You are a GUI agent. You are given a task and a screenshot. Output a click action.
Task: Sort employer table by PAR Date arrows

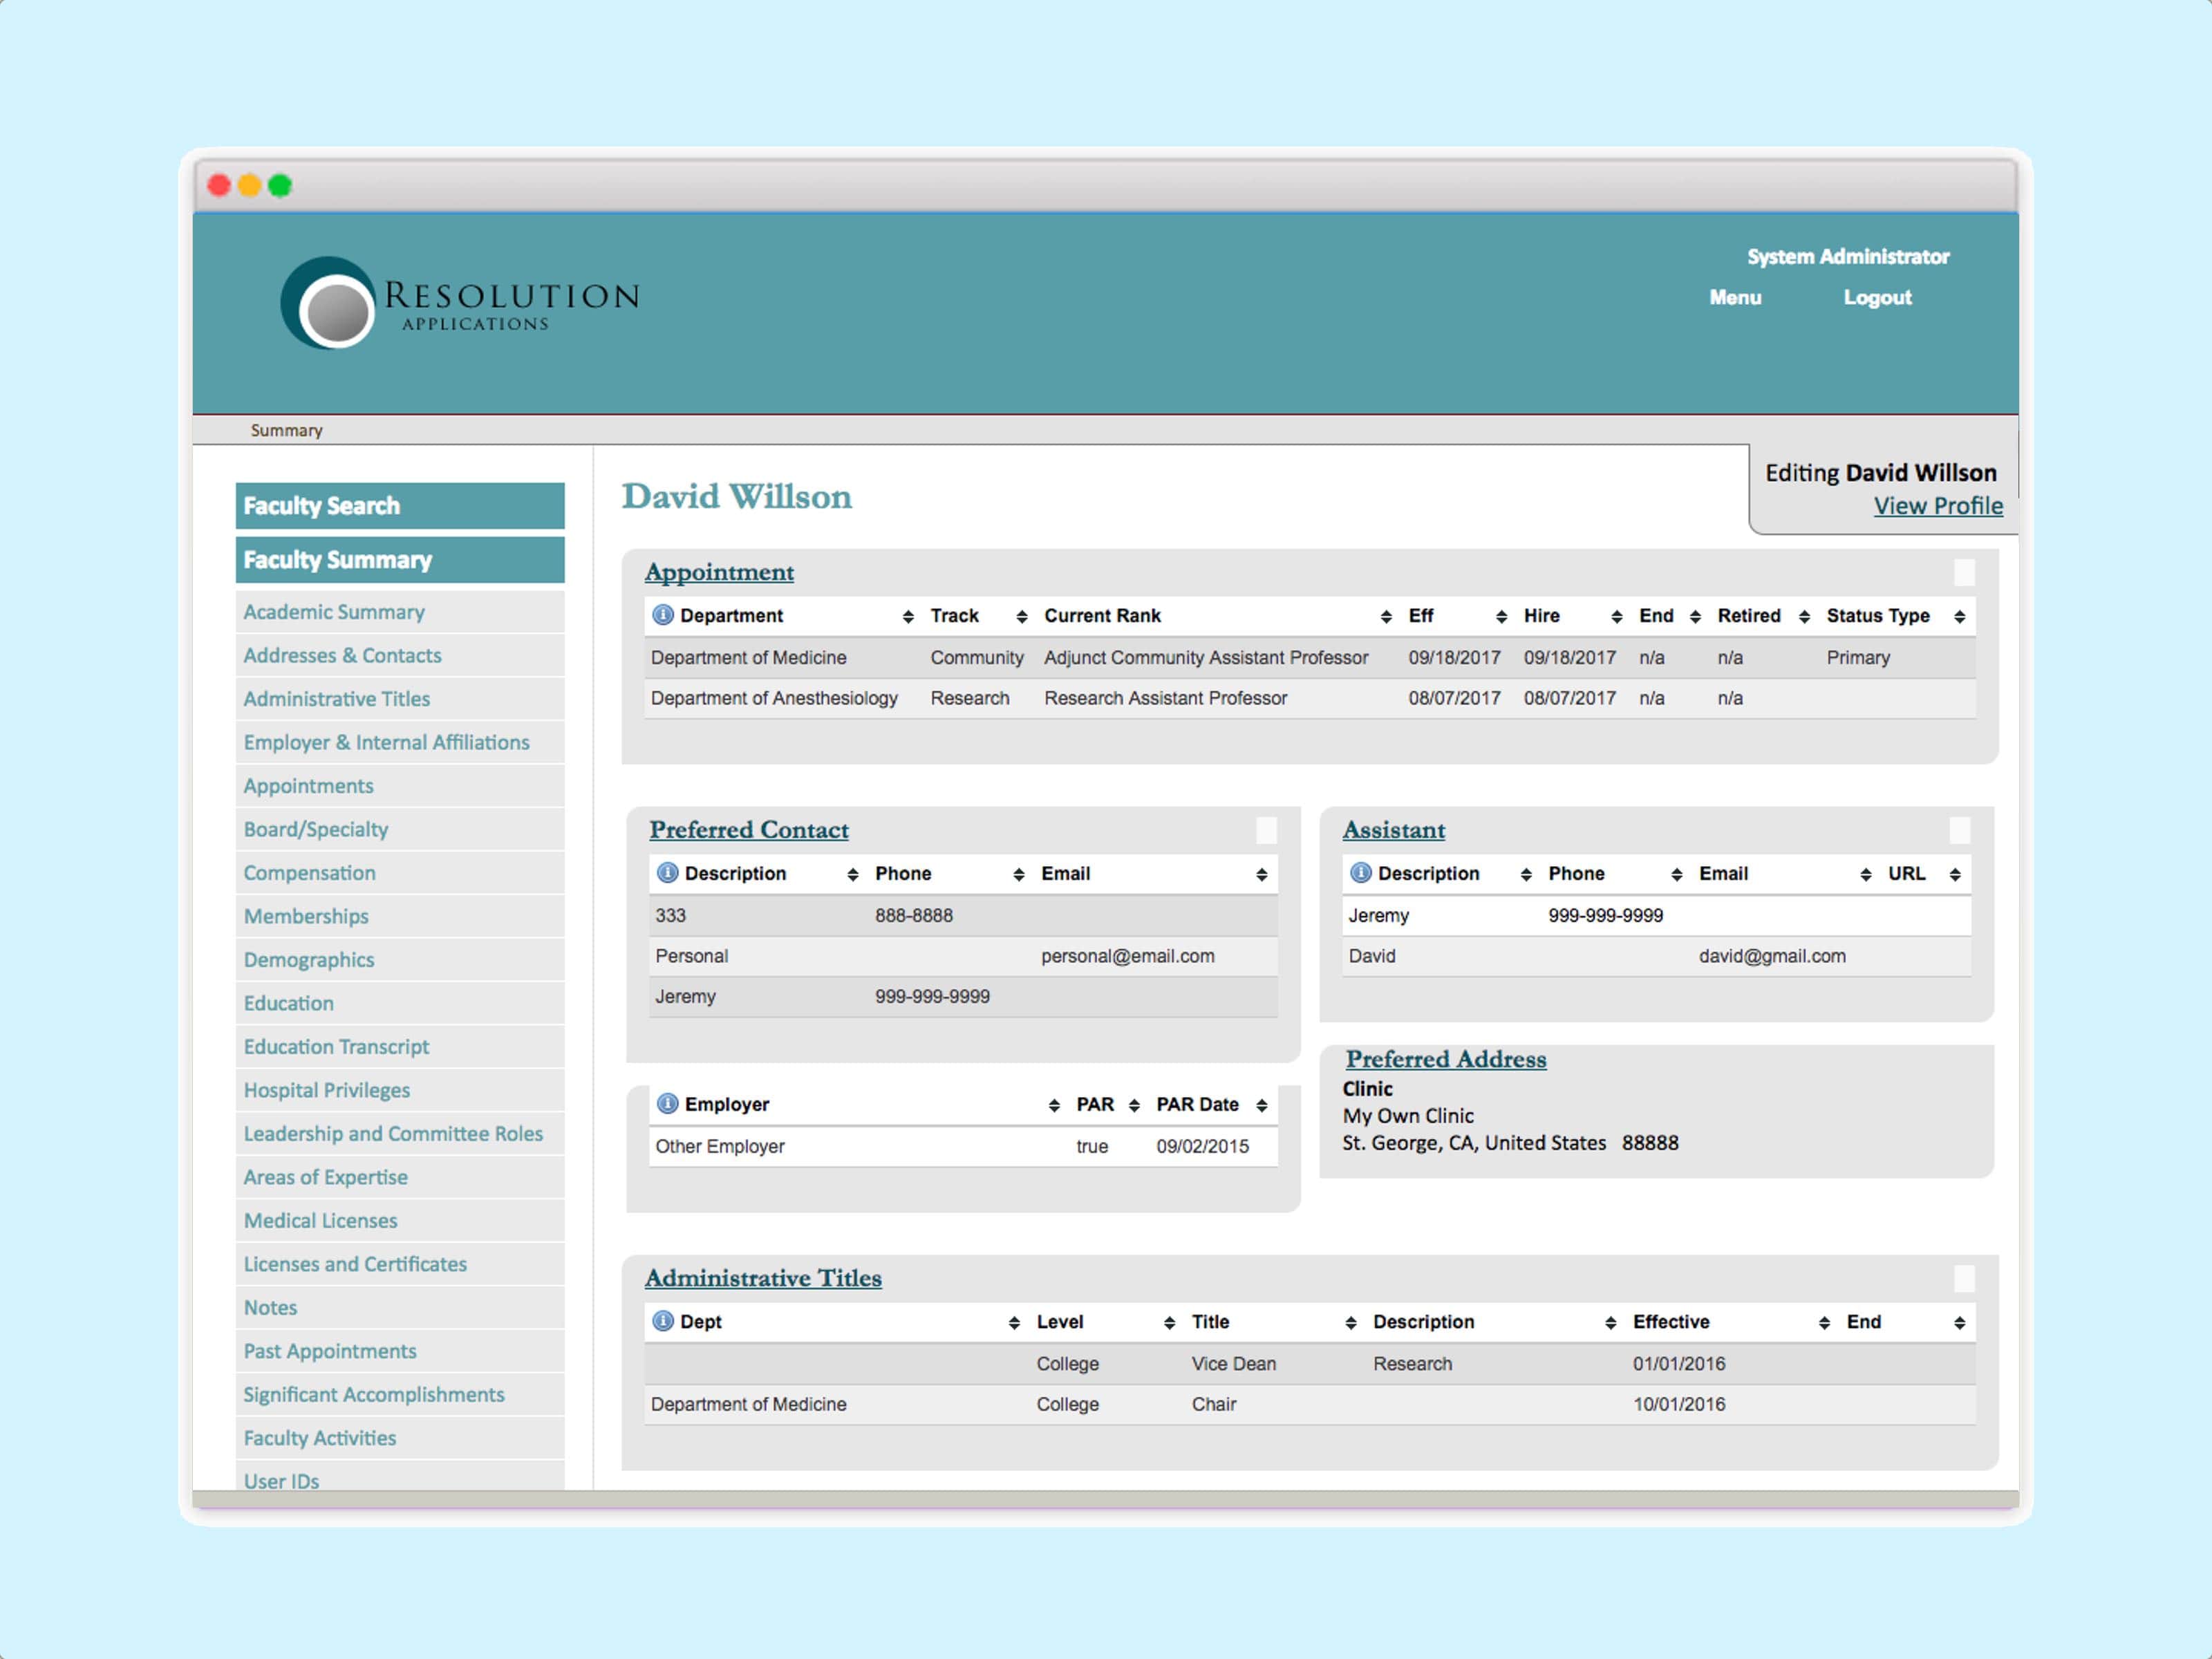tap(1261, 1105)
